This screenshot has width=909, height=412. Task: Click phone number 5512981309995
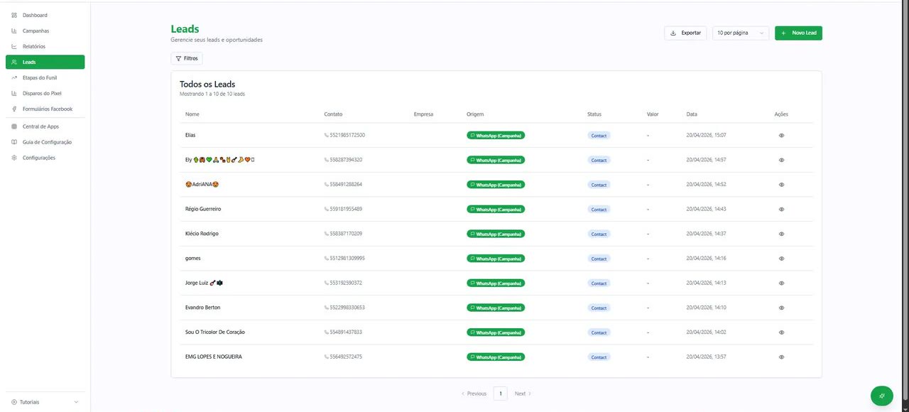click(347, 258)
